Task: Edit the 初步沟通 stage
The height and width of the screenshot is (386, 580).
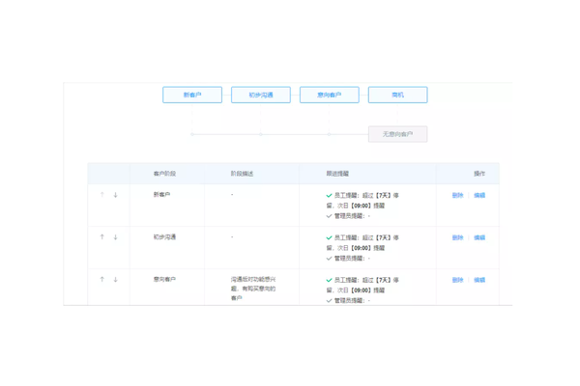Action: pos(479,238)
